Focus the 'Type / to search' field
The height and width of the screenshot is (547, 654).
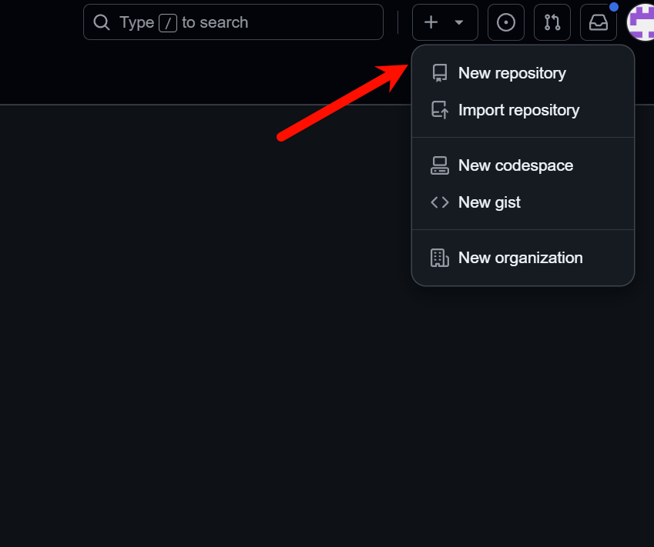[x=233, y=22]
